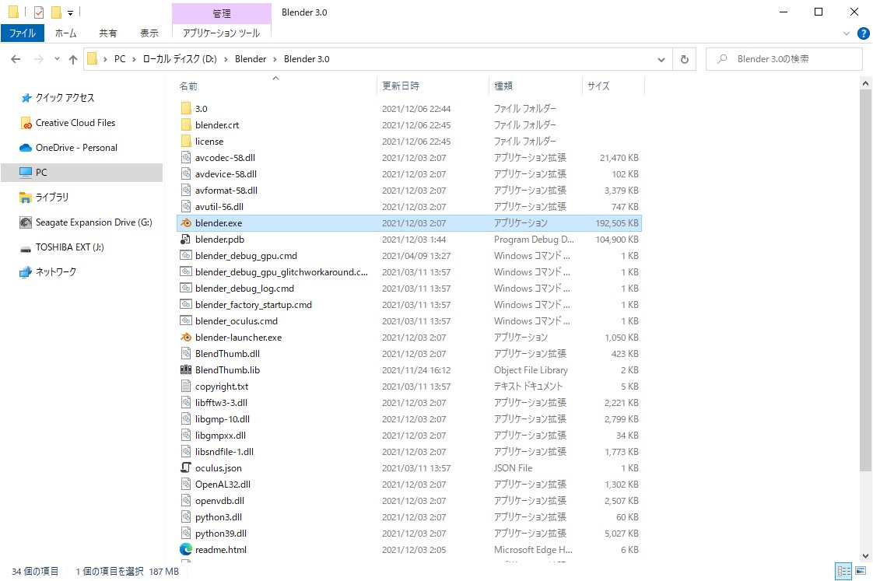
Task: Click the vertical scrollbar of file list
Action: 865,281
